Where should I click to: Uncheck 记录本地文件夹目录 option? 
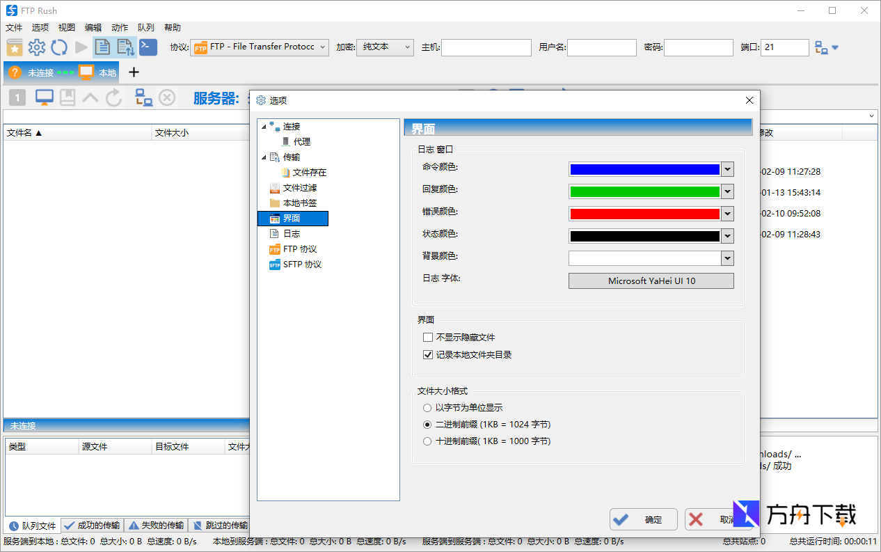(x=427, y=354)
